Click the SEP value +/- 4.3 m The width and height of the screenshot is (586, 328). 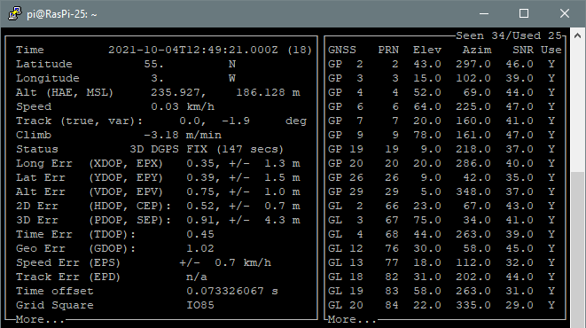point(264,221)
